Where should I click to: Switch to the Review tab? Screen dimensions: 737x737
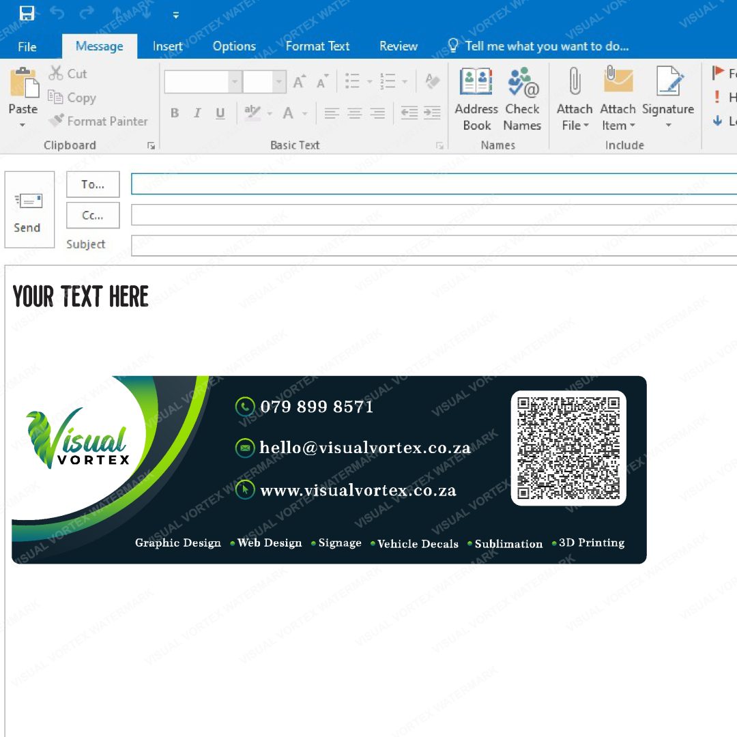pos(398,46)
